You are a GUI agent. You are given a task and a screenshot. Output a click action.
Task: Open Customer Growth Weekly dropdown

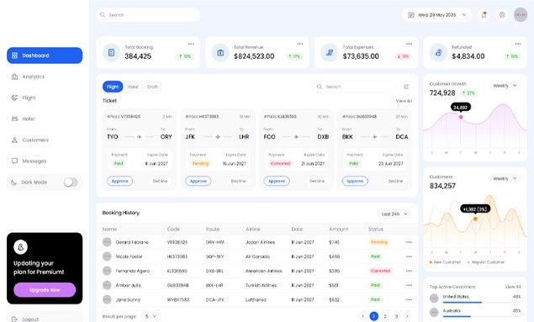point(505,86)
